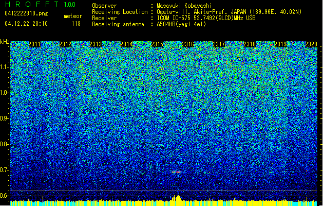Click the 1.0 kHz axis label
This screenshot has height=206, width=323.
tap(5, 93)
